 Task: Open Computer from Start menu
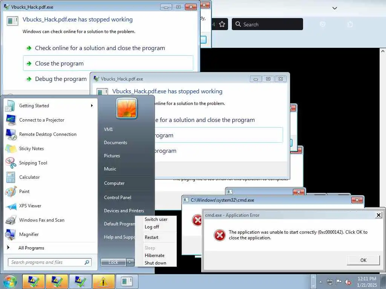pyautogui.click(x=114, y=183)
